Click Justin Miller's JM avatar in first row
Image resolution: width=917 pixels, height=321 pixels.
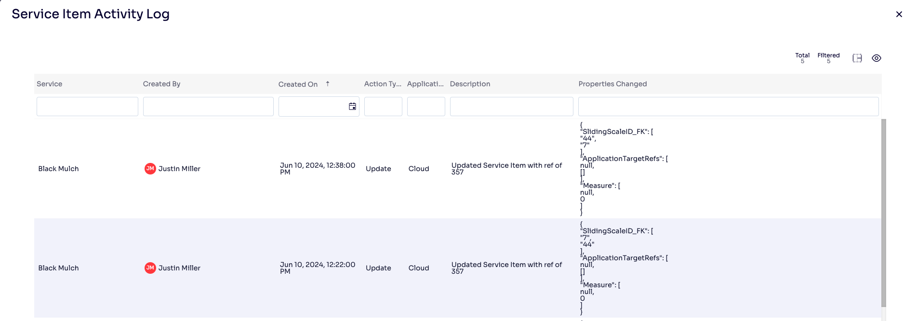click(x=150, y=169)
